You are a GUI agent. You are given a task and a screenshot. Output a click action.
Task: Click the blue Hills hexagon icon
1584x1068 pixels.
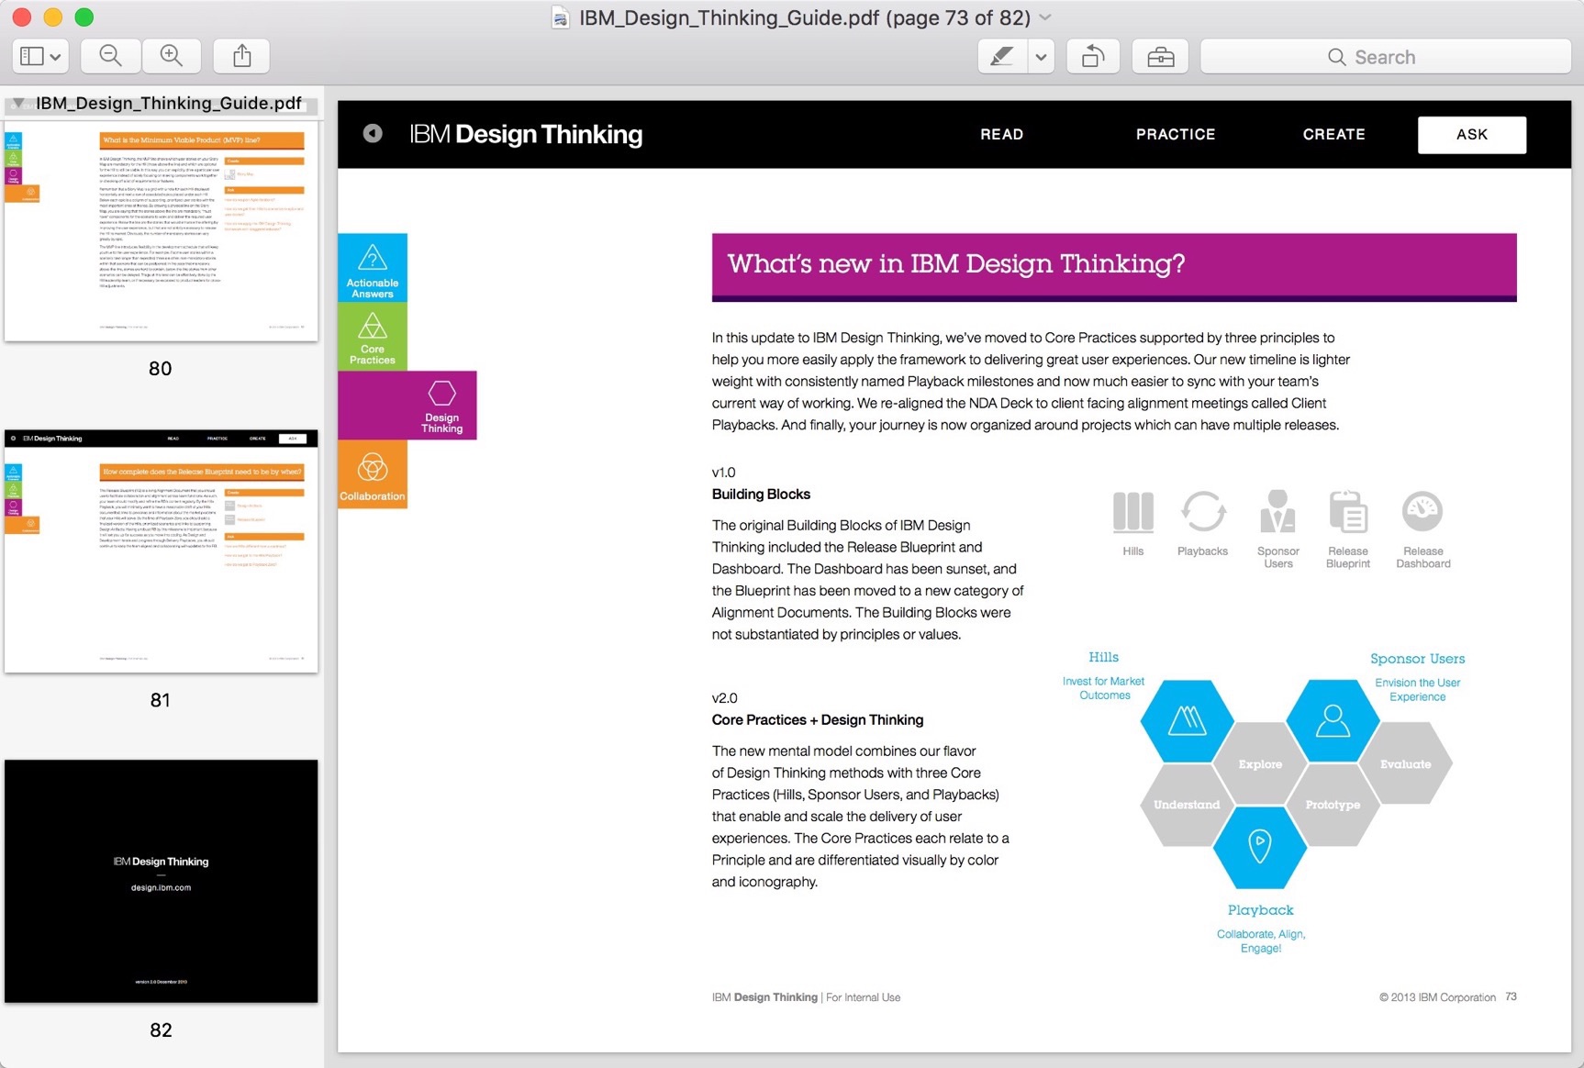click(1188, 721)
